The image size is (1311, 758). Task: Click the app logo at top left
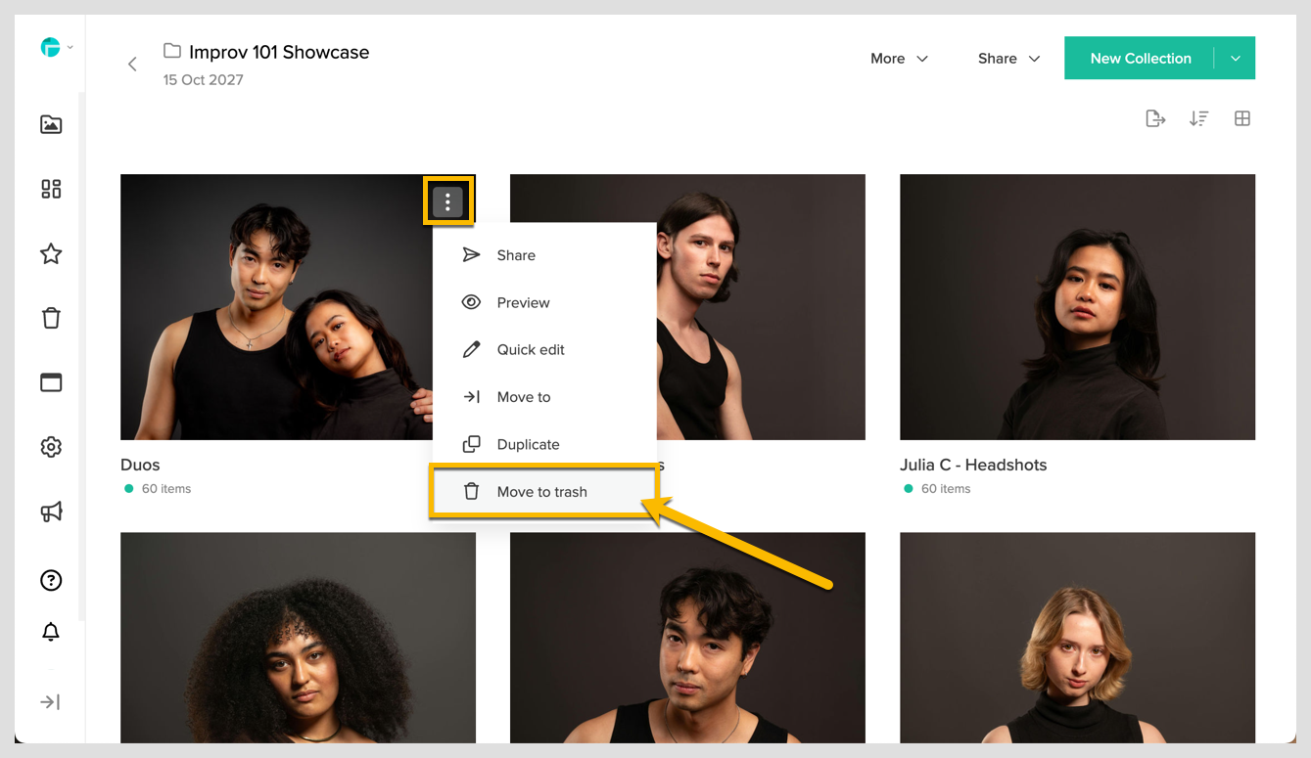(50, 47)
